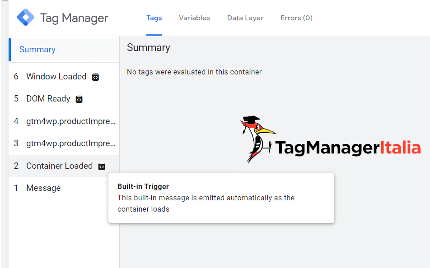
Task: Select the 1 Message event
Action: [x=64, y=188]
